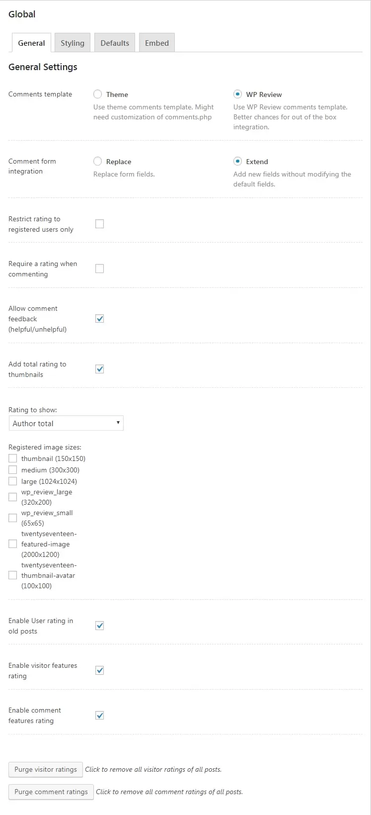Uncheck allow comment feedback checkbox
The width and height of the screenshot is (371, 815).
(x=100, y=319)
